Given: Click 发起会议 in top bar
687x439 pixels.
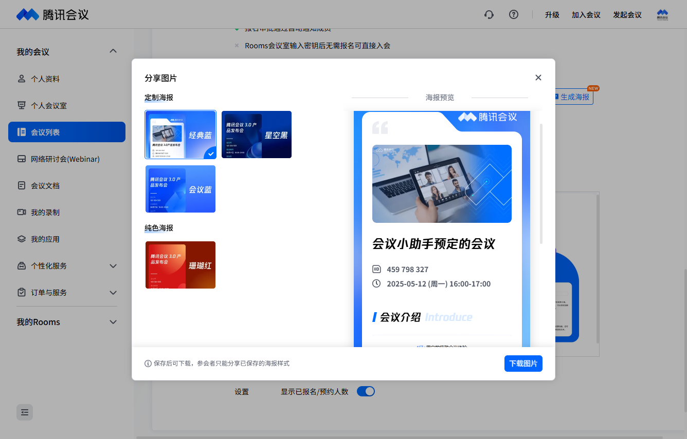Looking at the screenshot, I should point(627,15).
